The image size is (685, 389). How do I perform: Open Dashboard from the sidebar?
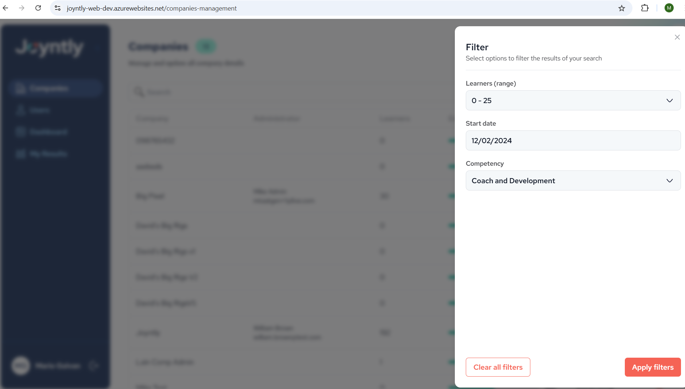(48, 132)
